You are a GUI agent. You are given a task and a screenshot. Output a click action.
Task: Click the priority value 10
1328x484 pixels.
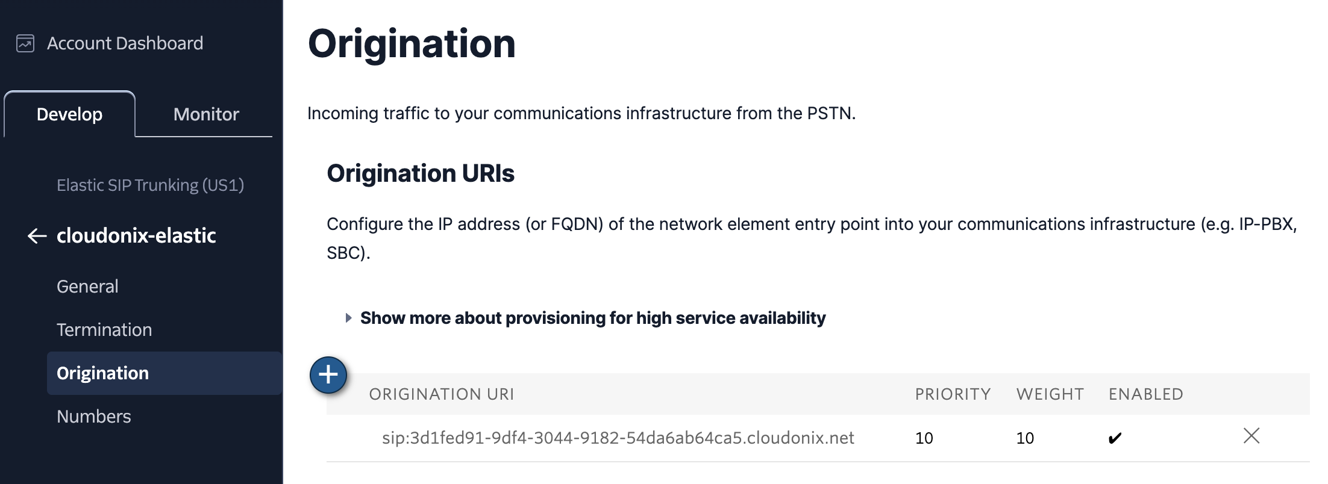click(924, 438)
